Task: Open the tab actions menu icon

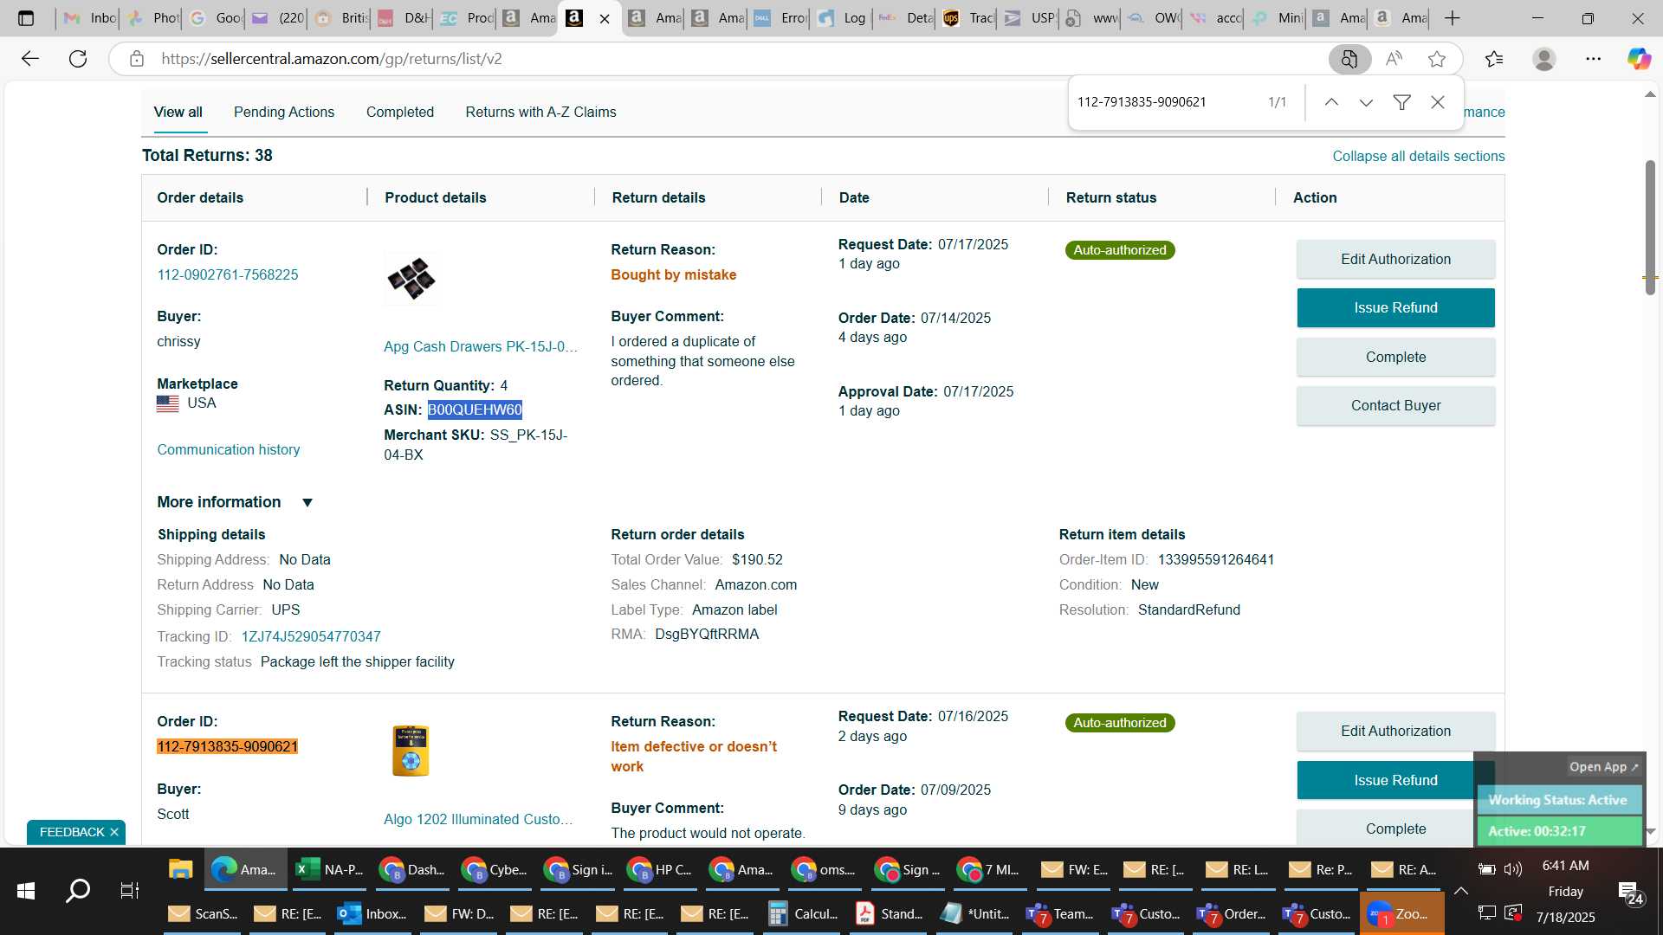Action: tap(26, 18)
